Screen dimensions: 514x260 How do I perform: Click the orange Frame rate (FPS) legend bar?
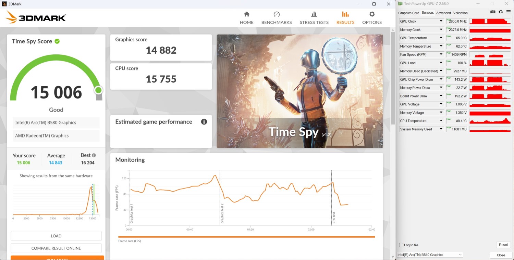[246, 237]
